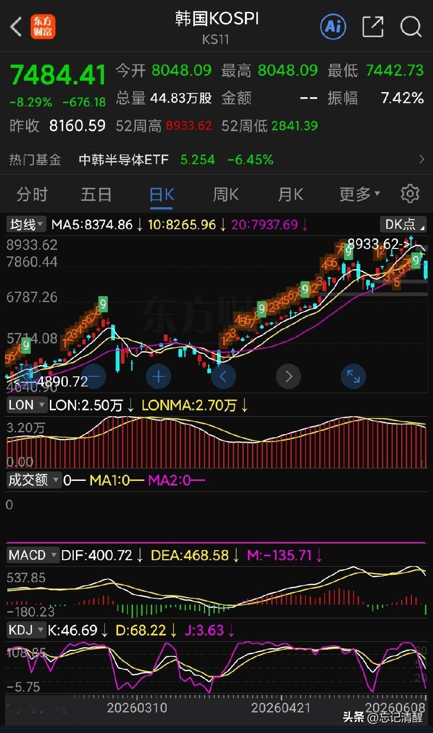Open the LON indicator dropdown
This screenshot has width=433, height=733.
pos(27,405)
